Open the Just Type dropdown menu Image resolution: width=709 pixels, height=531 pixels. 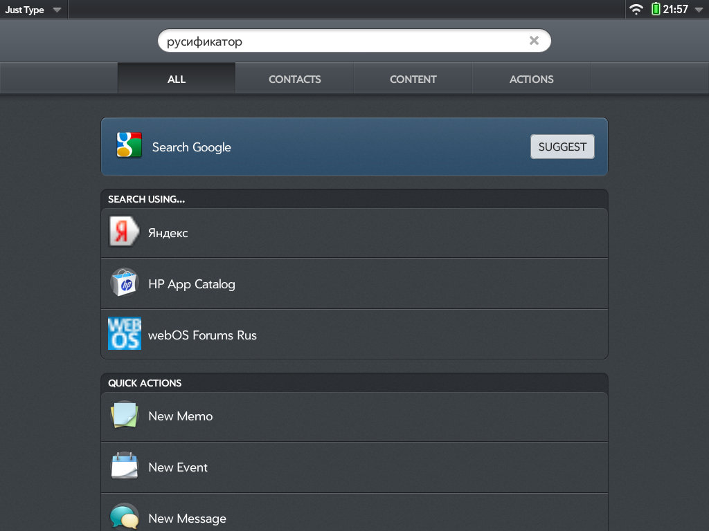[x=33, y=10]
